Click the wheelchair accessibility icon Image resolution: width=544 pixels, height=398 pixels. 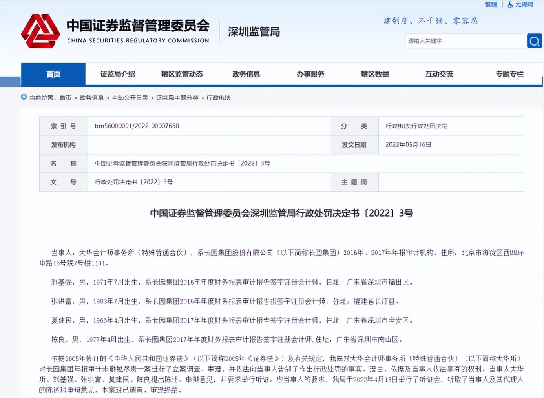(x=510, y=5)
